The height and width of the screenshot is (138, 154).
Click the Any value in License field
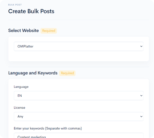20,116
